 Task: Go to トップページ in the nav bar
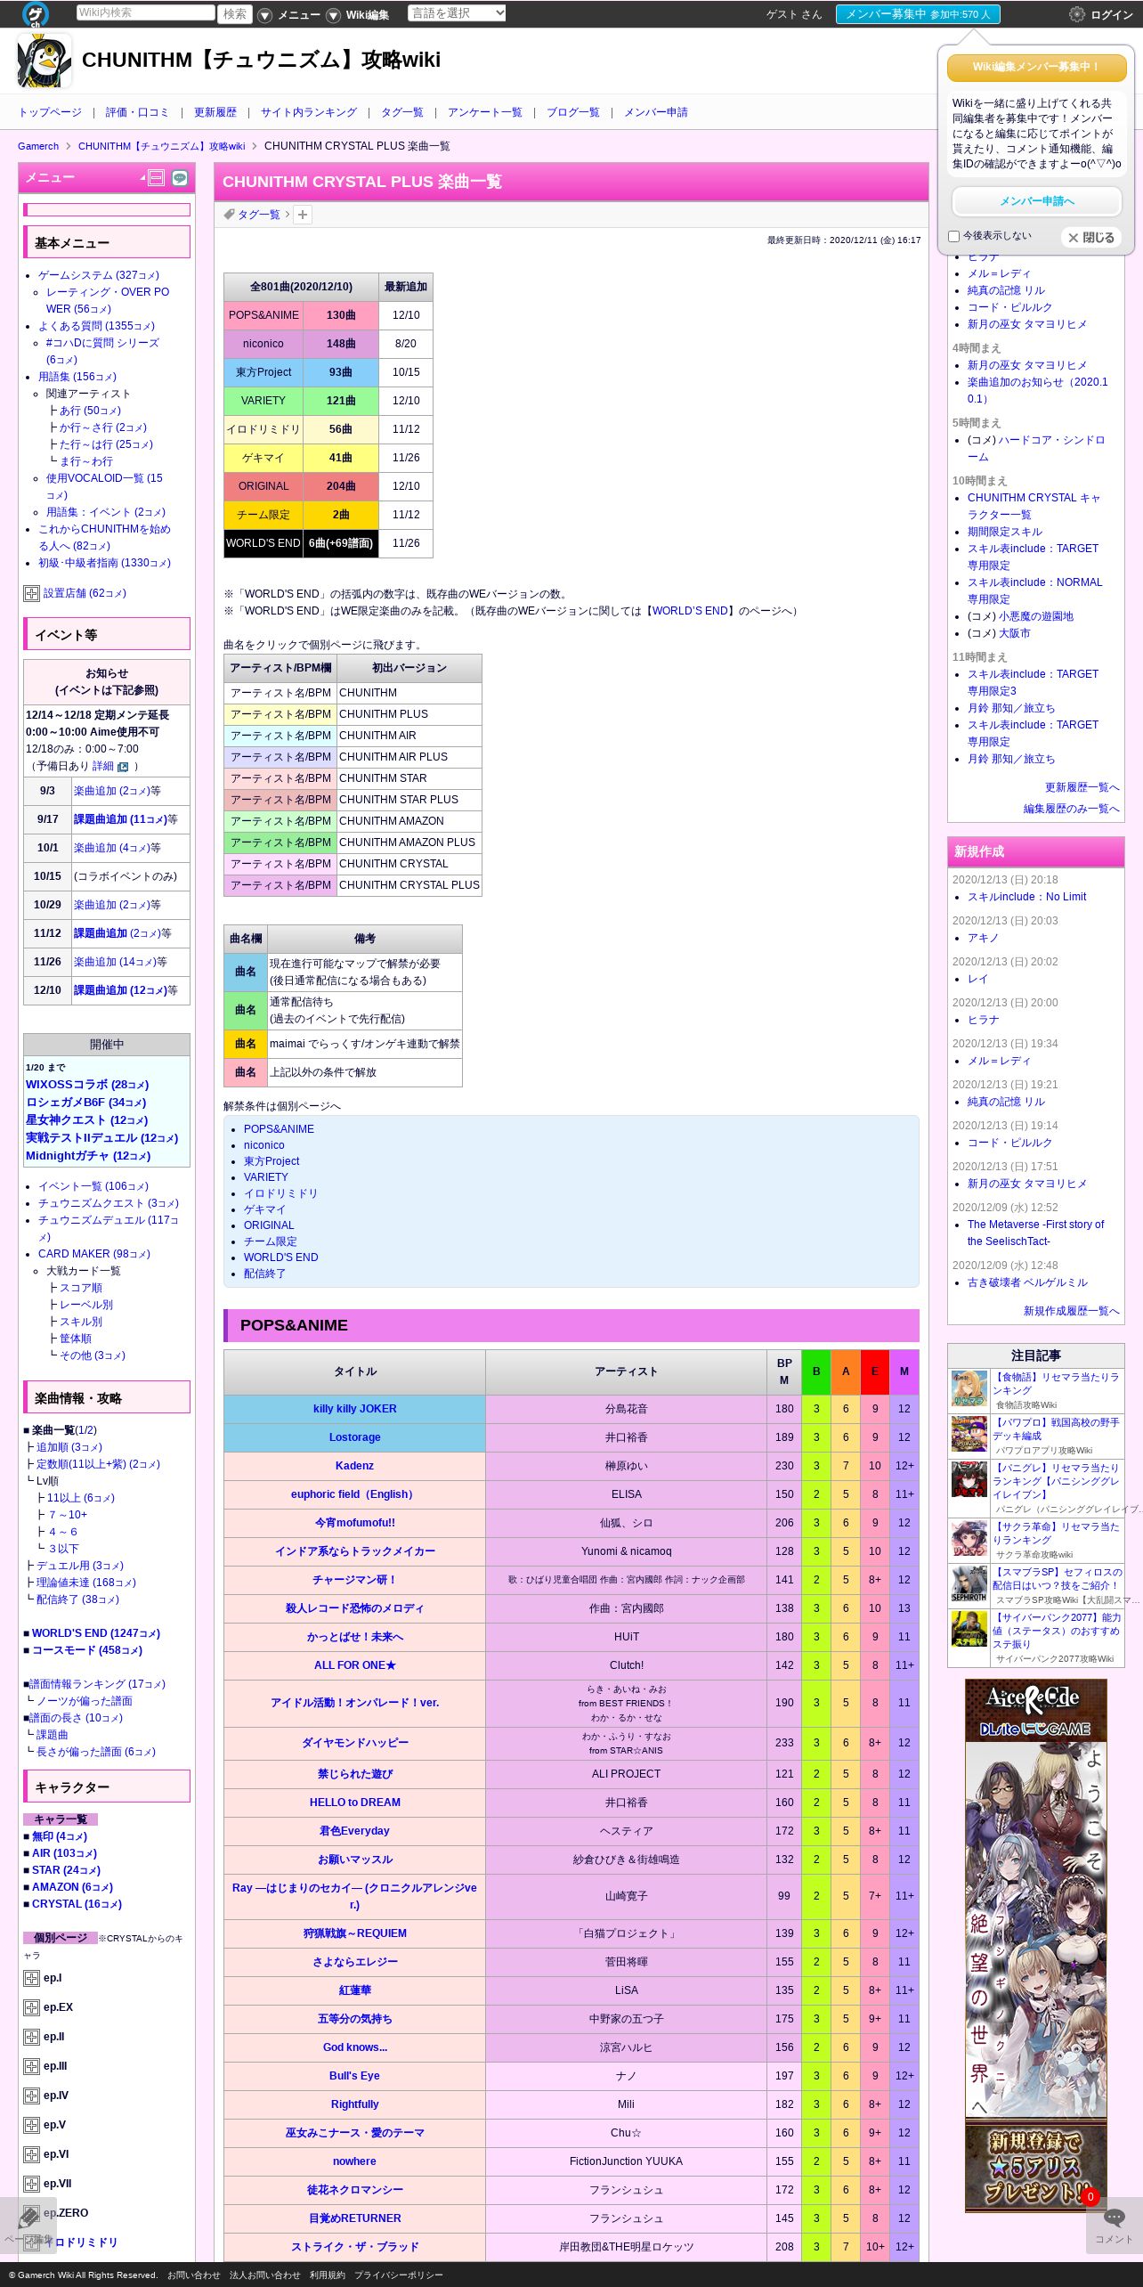pos(50,112)
